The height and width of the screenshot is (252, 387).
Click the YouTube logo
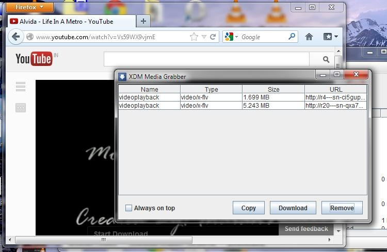pyautogui.click(x=34, y=59)
